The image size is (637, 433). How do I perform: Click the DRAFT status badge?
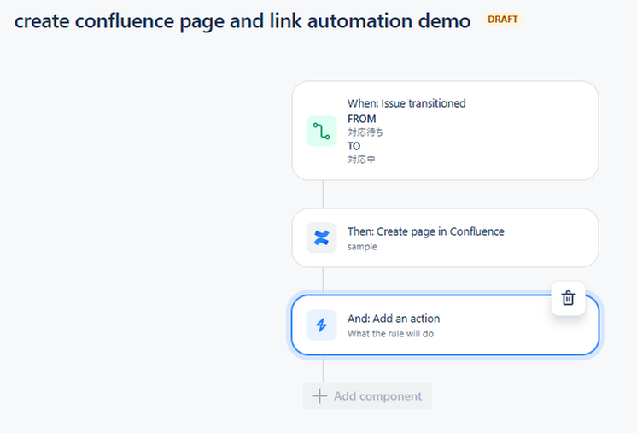point(503,20)
